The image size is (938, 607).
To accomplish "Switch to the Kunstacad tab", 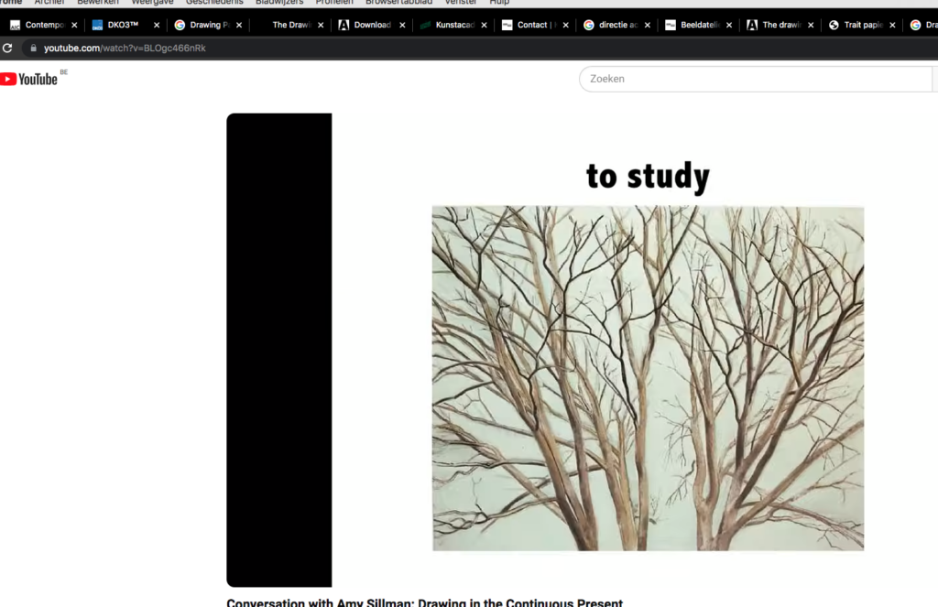I will (x=454, y=25).
